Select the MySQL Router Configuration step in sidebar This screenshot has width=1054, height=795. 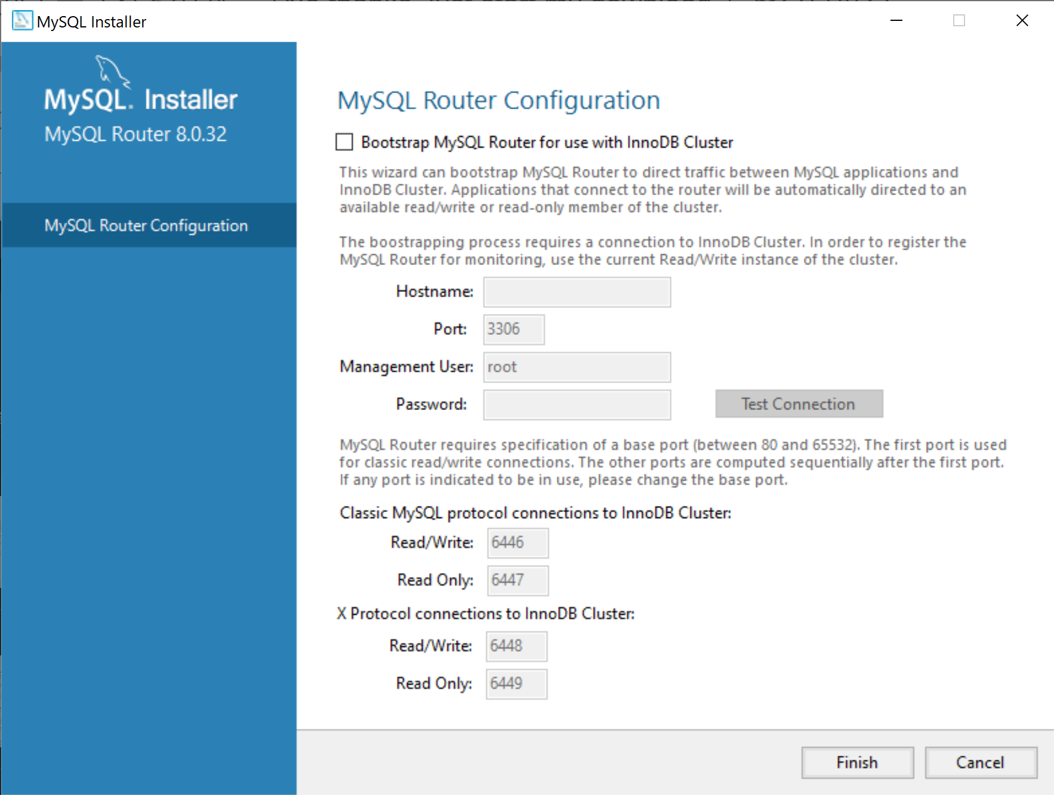146,225
